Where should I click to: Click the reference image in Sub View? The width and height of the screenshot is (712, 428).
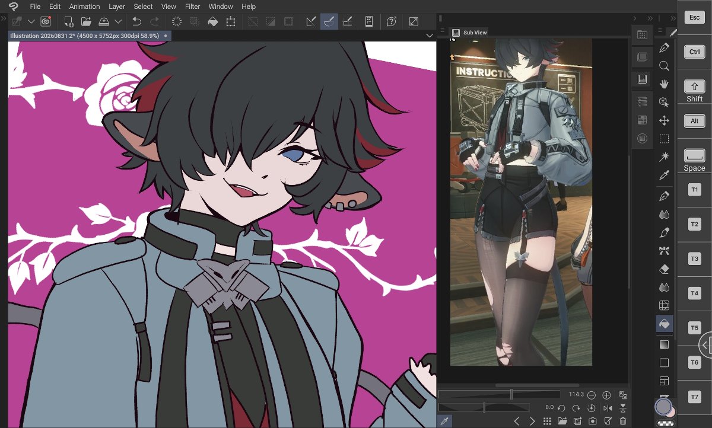[x=521, y=202]
